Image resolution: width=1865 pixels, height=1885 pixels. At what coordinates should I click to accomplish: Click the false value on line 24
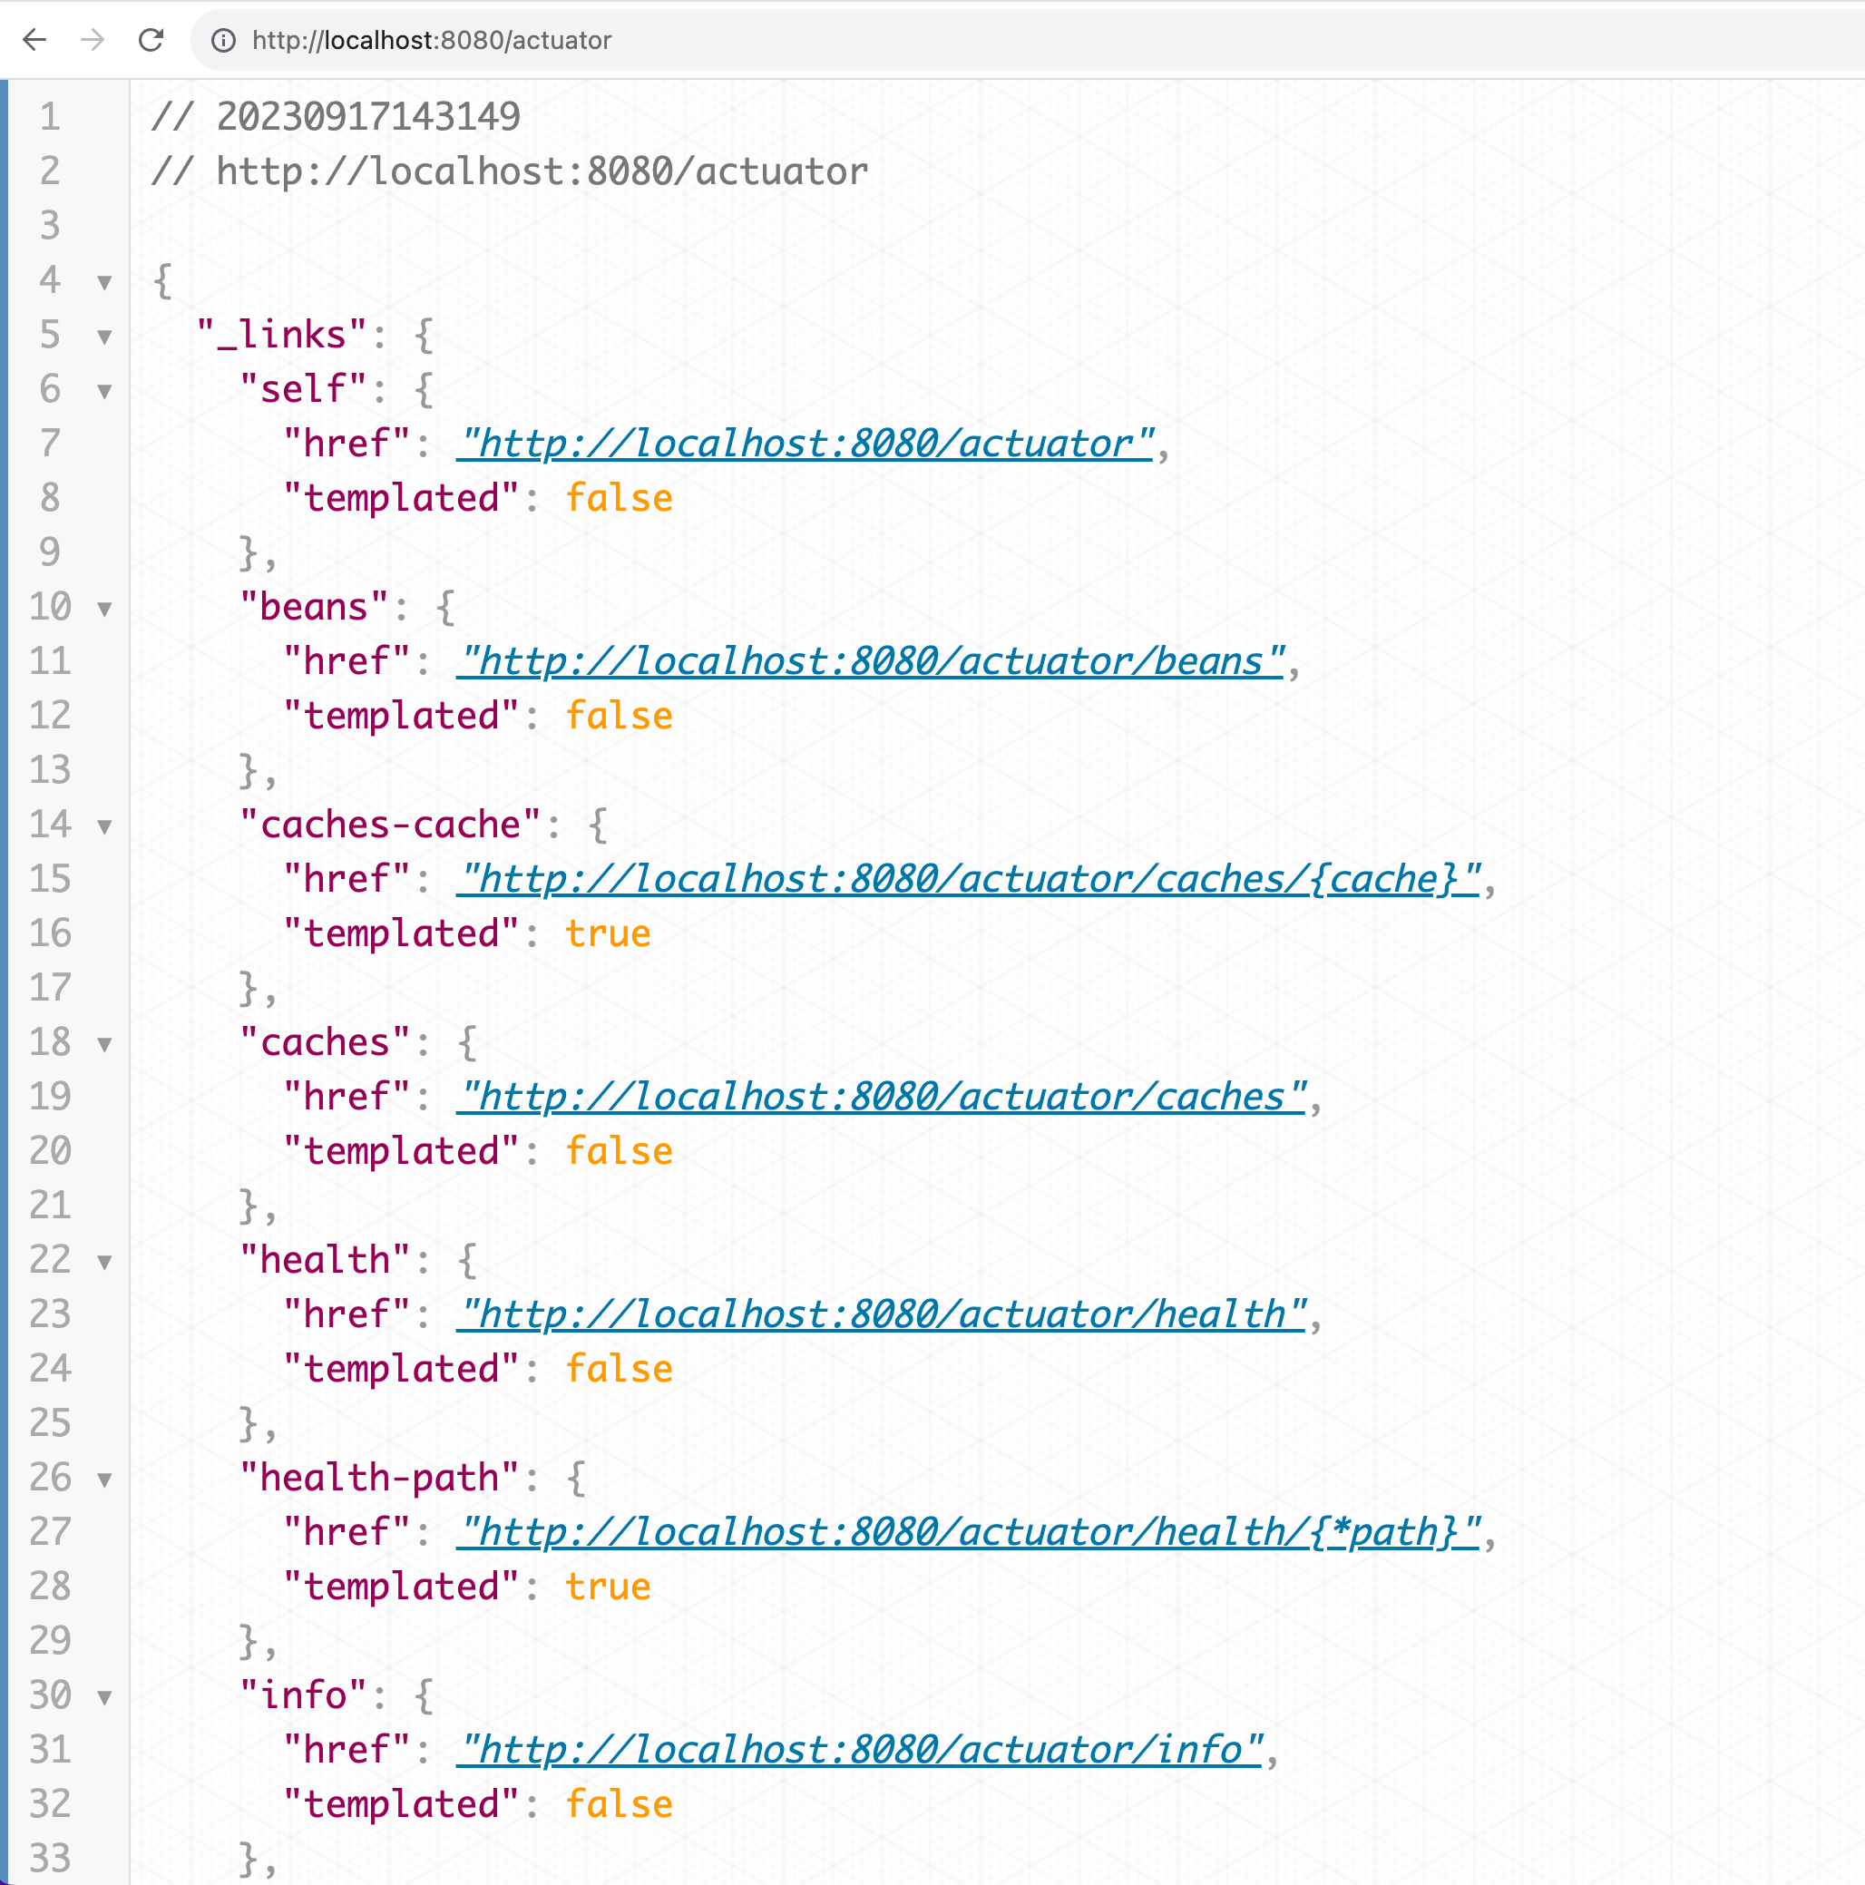click(x=620, y=1369)
